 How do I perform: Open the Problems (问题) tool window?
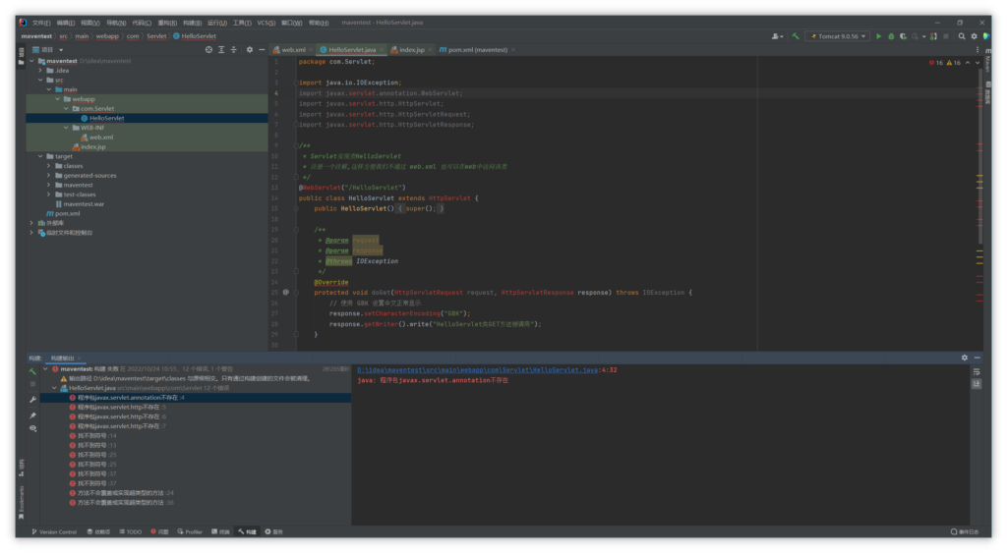click(x=159, y=531)
